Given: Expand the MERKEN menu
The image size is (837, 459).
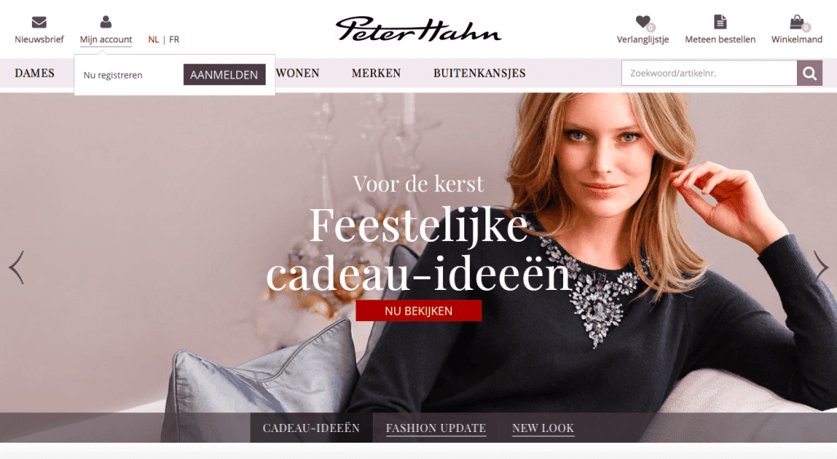Looking at the screenshot, I should (x=376, y=73).
